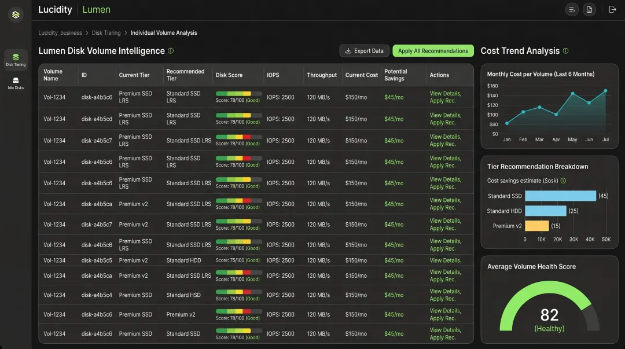
Task: Show info icon next to Cost Trend Analysis
Action: 565,51
